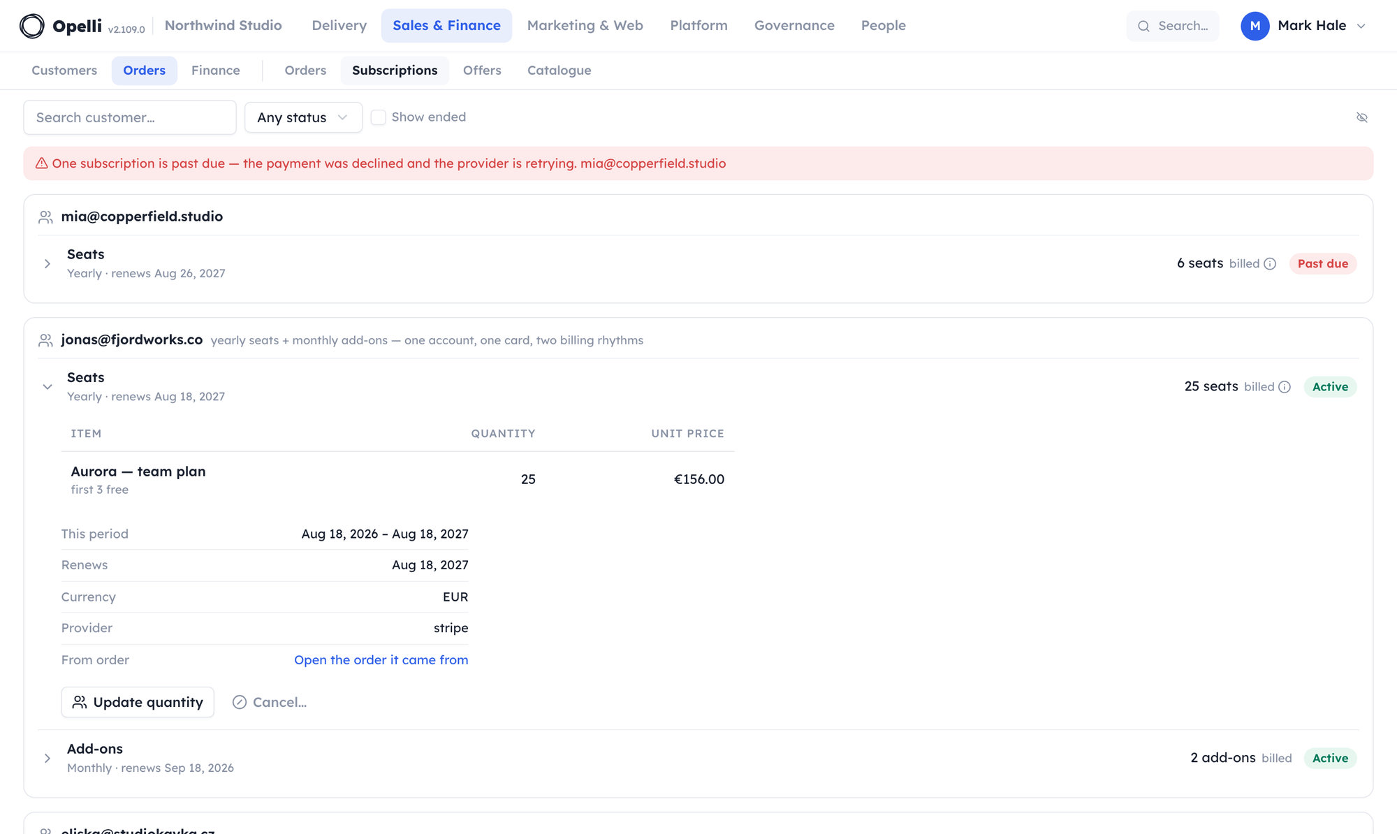The width and height of the screenshot is (1397, 834).
Task: Select the Subscriptions sub-tab
Action: pyautogui.click(x=395, y=71)
